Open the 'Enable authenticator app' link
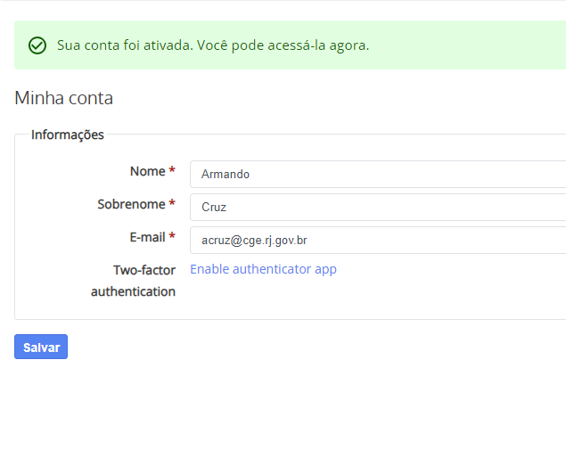The width and height of the screenshot is (566, 458). pyautogui.click(x=263, y=269)
